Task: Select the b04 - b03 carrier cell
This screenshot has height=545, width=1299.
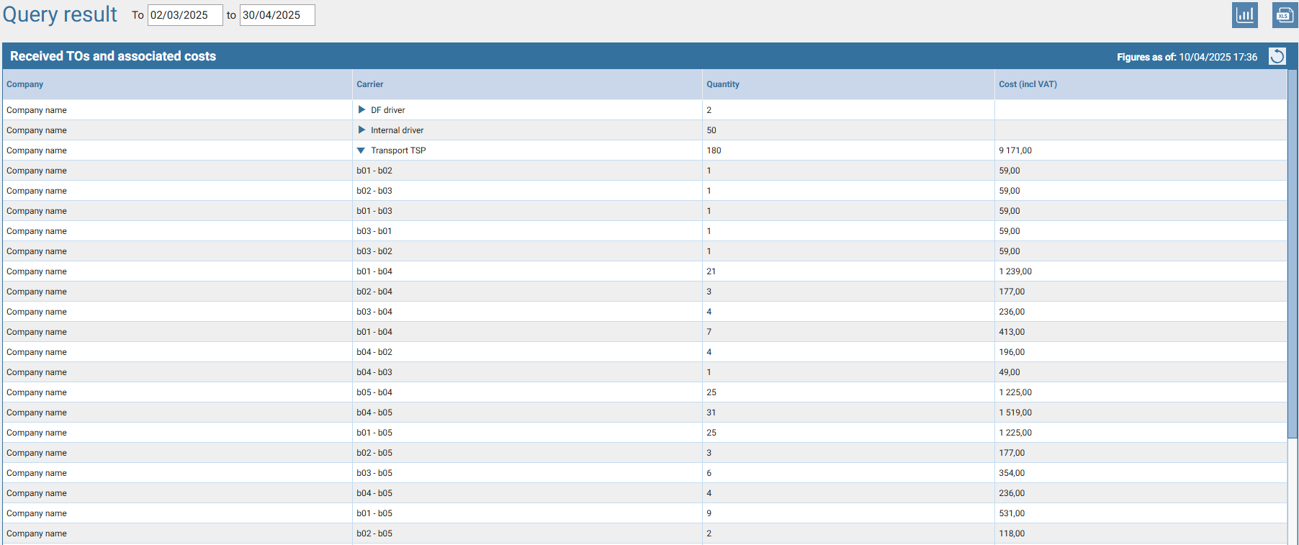Action: 527,372
